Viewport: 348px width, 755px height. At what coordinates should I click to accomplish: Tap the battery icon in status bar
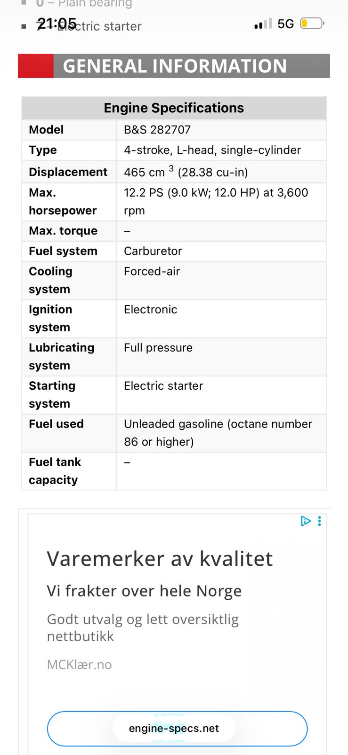[x=312, y=23]
